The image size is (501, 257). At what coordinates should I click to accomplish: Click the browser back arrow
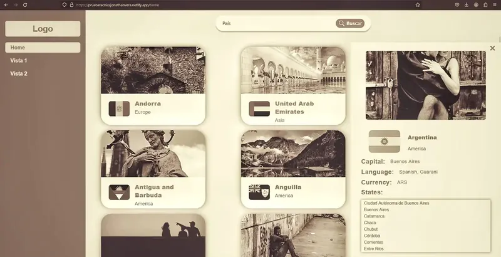click(6, 5)
